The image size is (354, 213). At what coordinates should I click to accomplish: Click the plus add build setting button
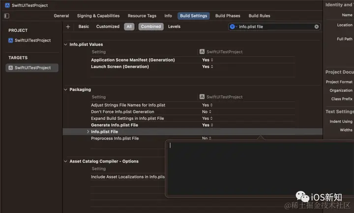click(68, 27)
